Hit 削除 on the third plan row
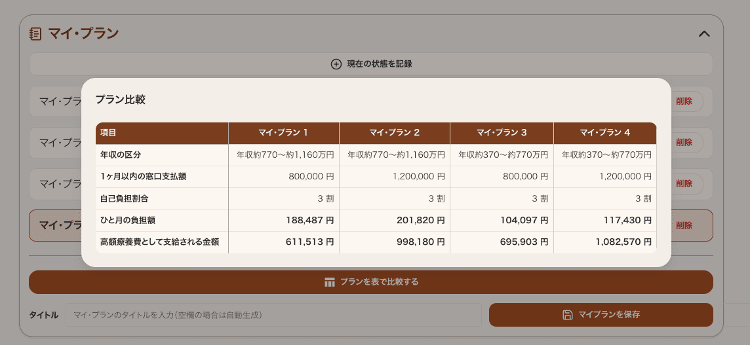The height and width of the screenshot is (345, 750). click(x=684, y=184)
